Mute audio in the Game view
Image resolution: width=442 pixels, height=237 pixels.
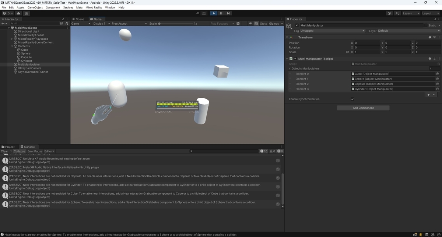pos(250,24)
